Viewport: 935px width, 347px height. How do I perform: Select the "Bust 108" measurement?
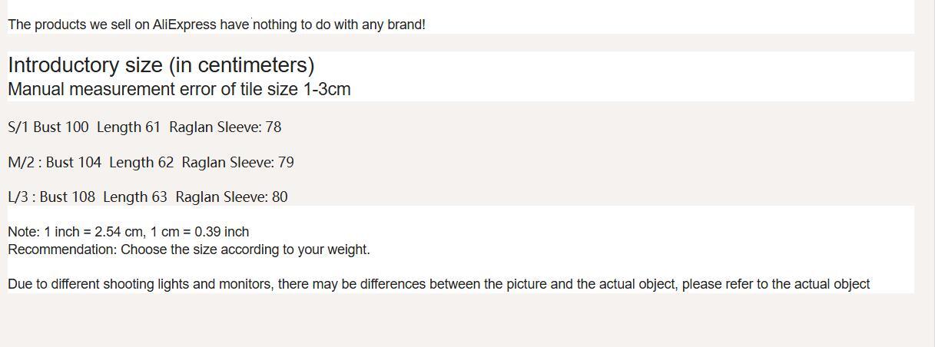point(67,197)
